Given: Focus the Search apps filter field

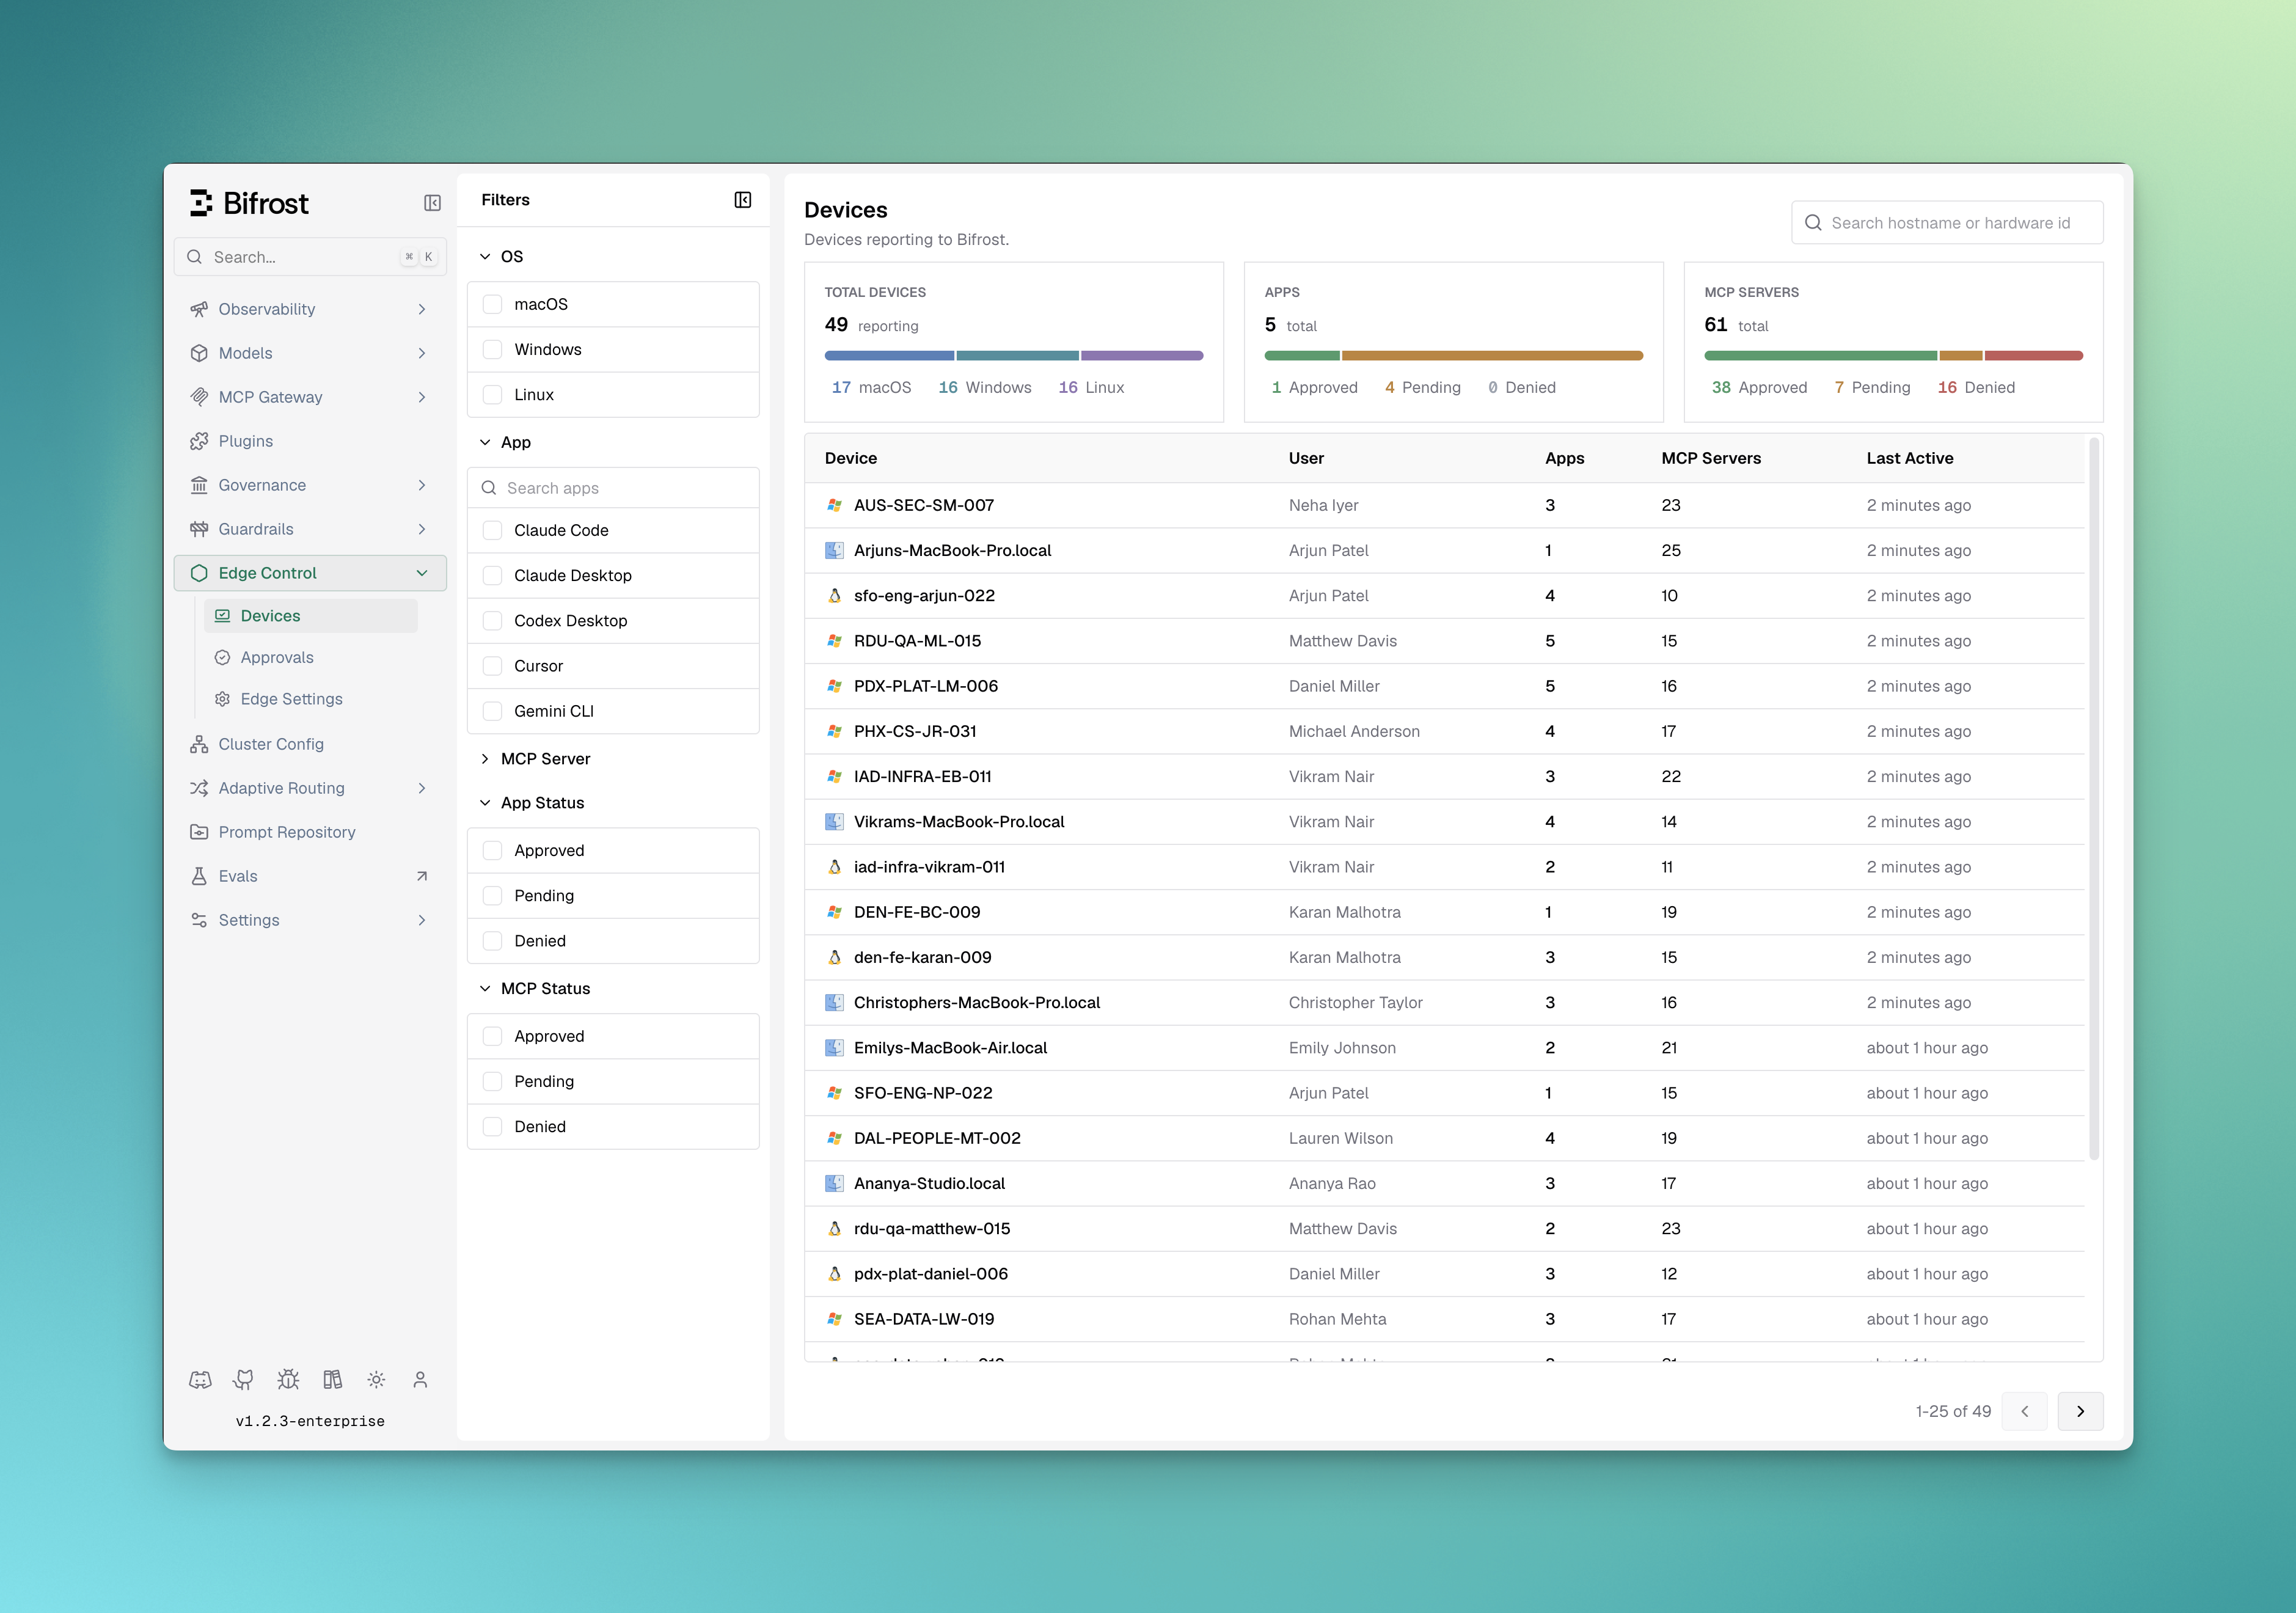Looking at the screenshot, I should 613,488.
